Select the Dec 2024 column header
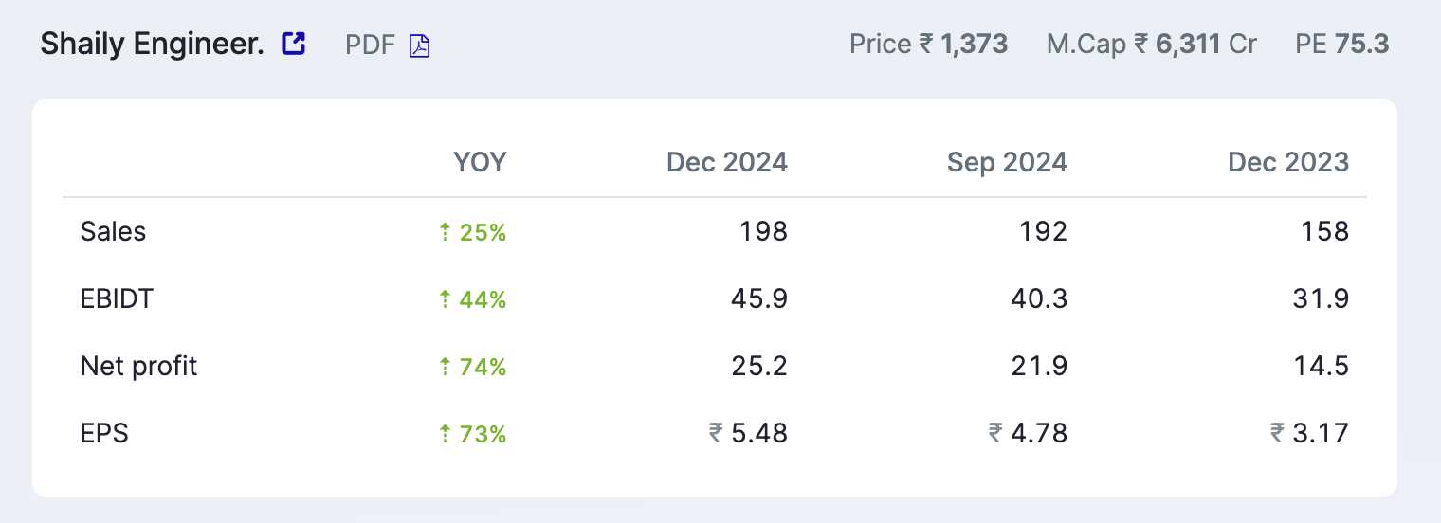This screenshot has height=523, width=1441. click(x=727, y=162)
